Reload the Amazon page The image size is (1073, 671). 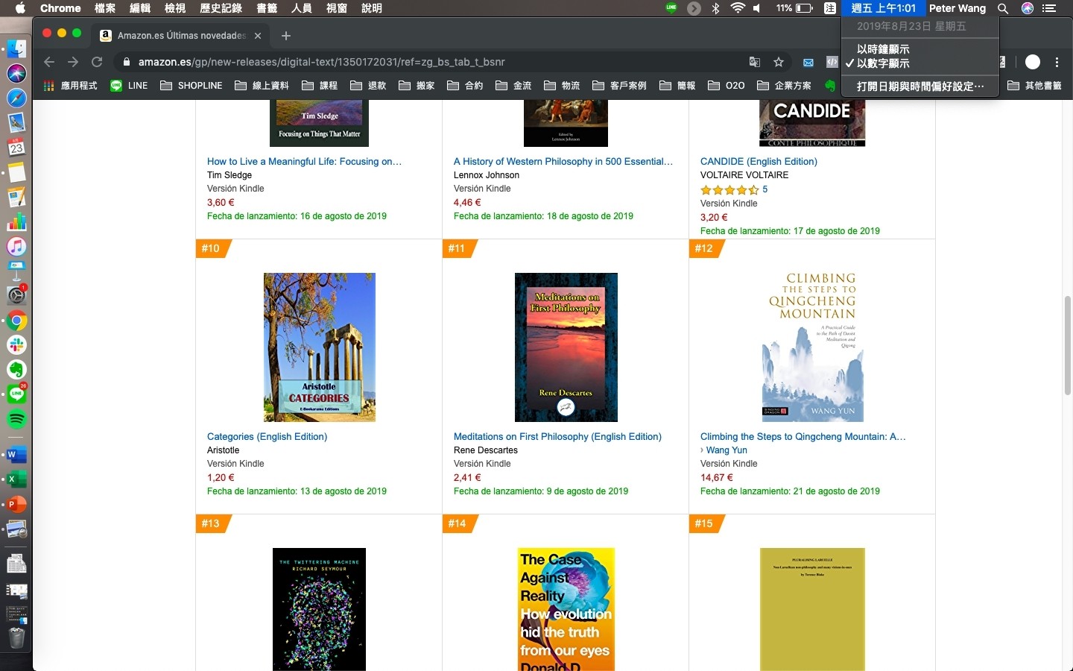(x=97, y=62)
